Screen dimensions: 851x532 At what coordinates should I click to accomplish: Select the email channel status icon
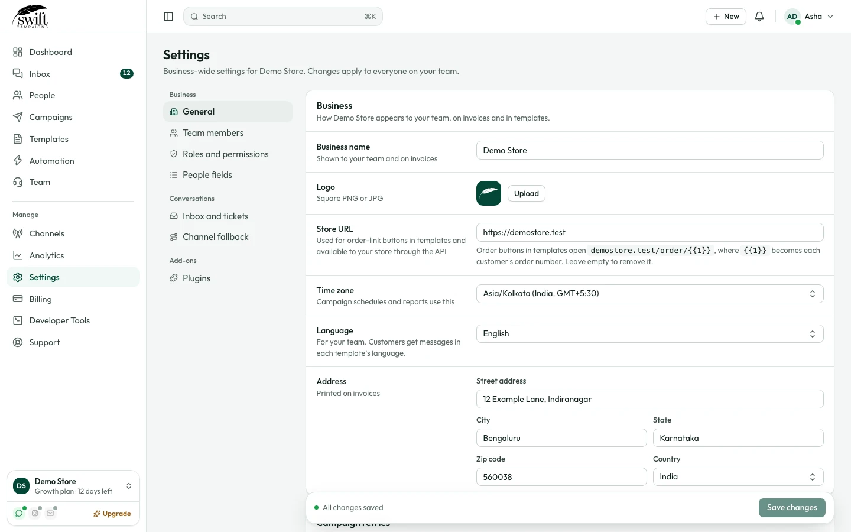50,513
